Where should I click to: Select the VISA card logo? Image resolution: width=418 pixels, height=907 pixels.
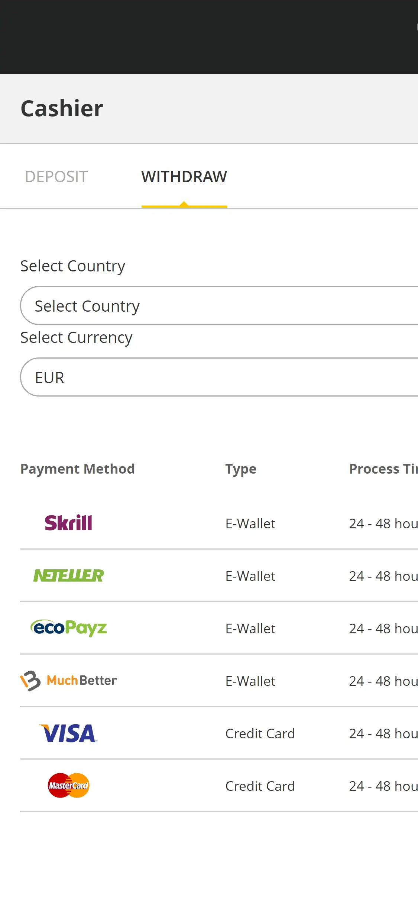click(69, 733)
